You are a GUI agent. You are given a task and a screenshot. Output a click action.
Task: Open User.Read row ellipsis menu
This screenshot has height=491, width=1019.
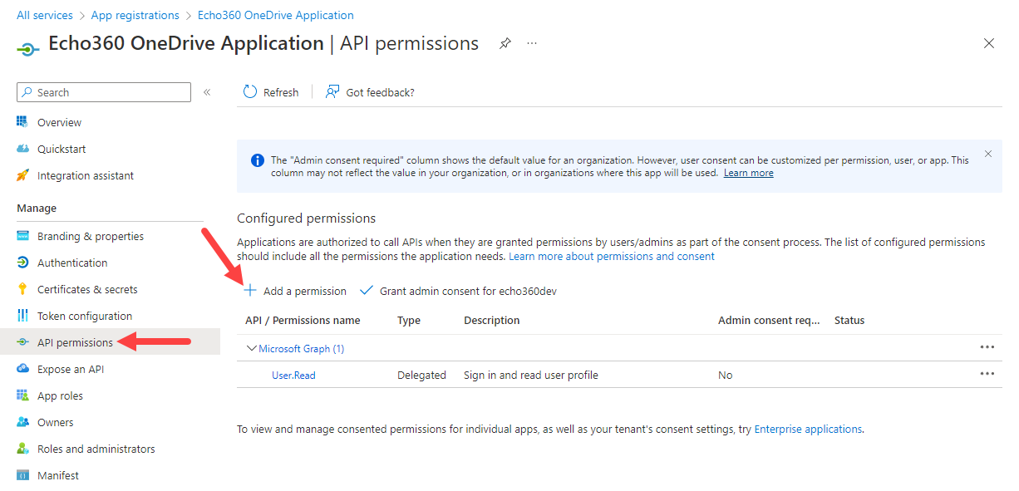point(987,374)
